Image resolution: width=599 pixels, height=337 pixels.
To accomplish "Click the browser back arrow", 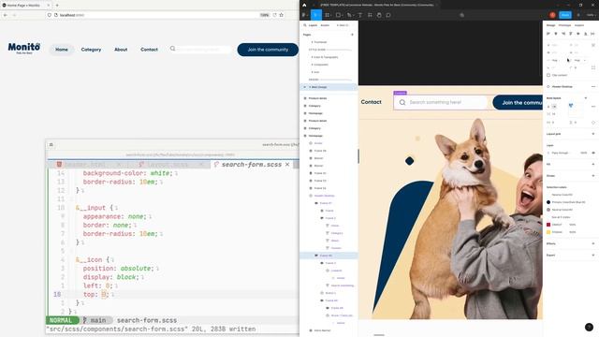I will 6,15.
